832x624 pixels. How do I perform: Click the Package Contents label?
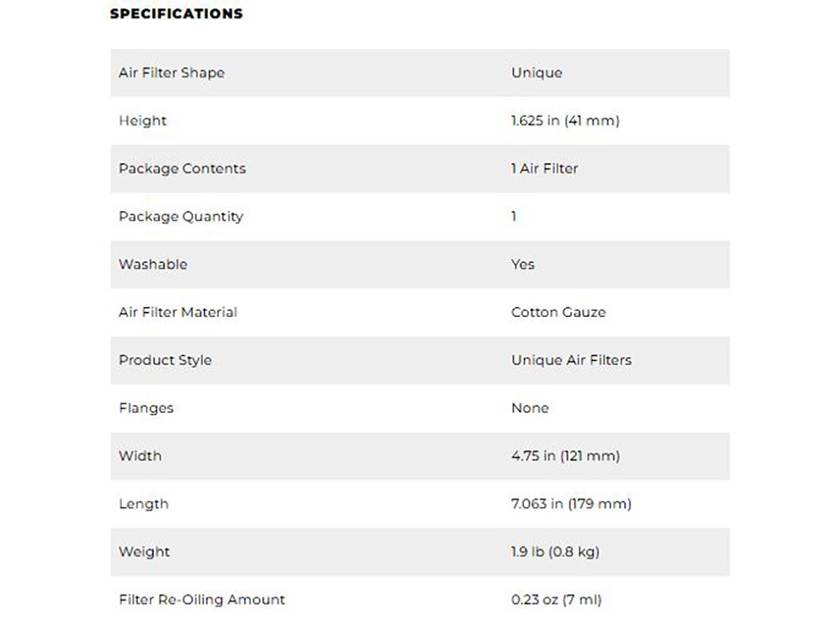[x=182, y=168]
